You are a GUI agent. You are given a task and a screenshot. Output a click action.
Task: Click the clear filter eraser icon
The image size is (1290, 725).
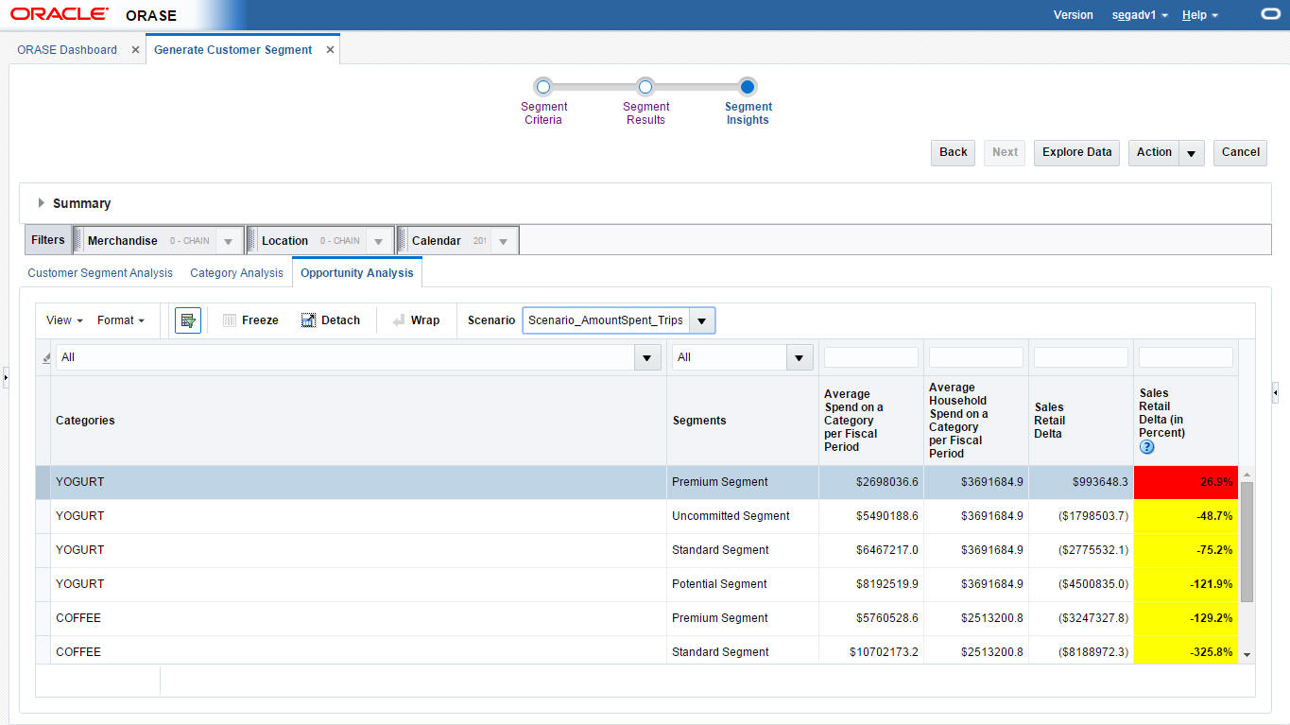[x=46, y=358]
